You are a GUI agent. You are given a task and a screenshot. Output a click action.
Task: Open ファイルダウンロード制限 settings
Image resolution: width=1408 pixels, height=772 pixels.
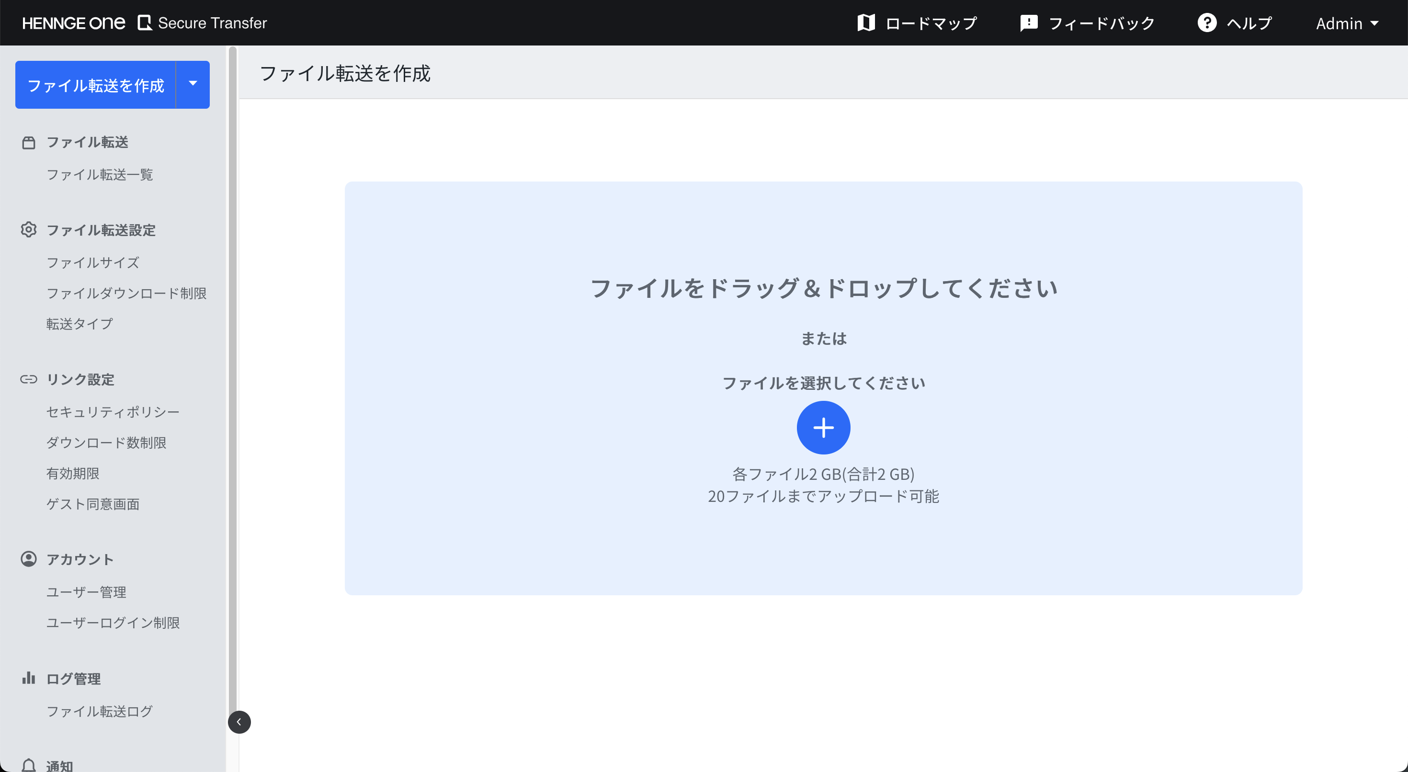pyautogui.click(x=126, y=293)
